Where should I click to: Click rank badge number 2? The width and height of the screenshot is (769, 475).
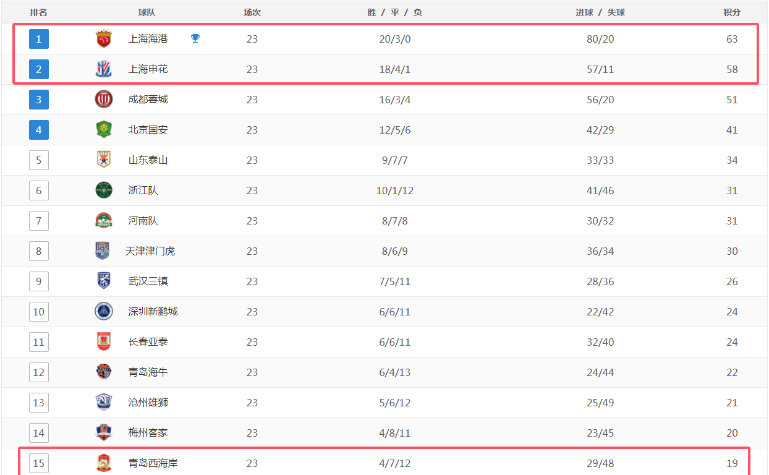tap(39, 69)
